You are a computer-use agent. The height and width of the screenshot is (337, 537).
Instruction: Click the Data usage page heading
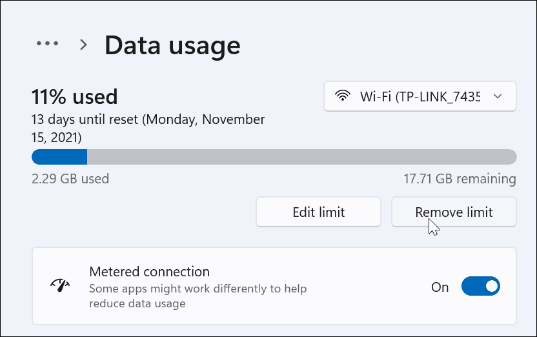(x=172, y=45)
